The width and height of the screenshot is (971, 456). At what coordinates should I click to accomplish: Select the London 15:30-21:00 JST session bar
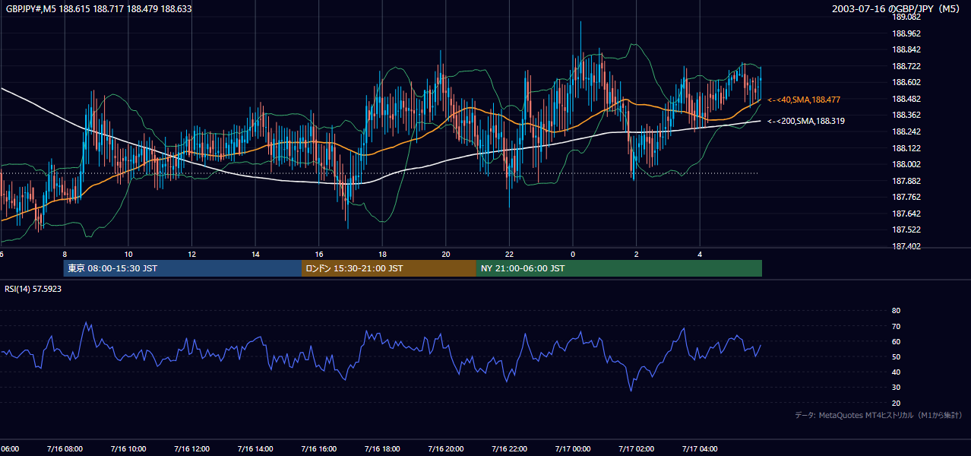tap(389, 268)
